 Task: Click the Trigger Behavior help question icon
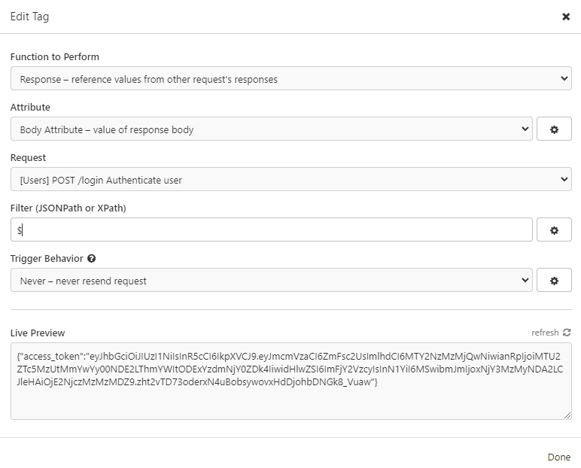(x=92, y=258)
